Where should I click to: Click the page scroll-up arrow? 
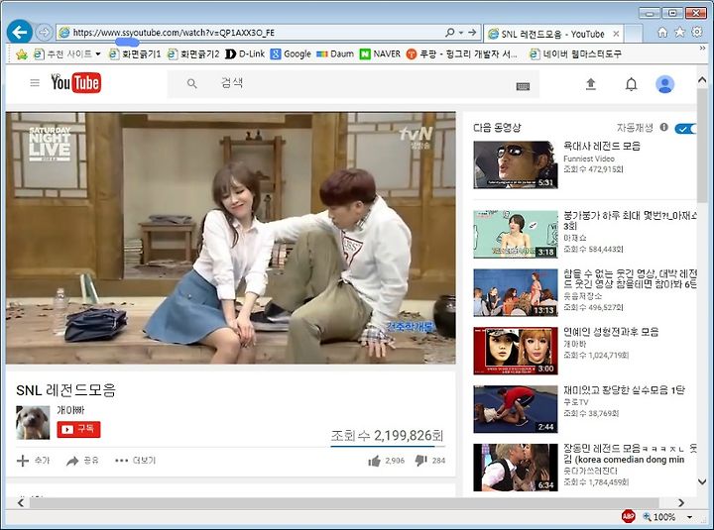point(702,79)
